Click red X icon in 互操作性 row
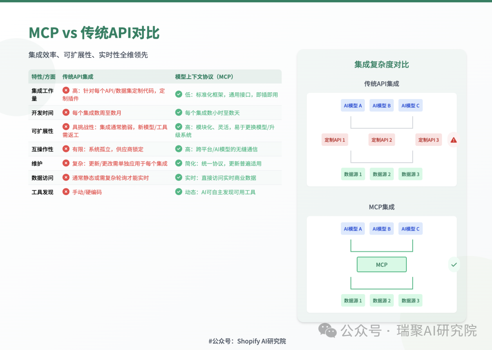Image resolution: width=492 pixels, height=350 pixels. (66, 149)
